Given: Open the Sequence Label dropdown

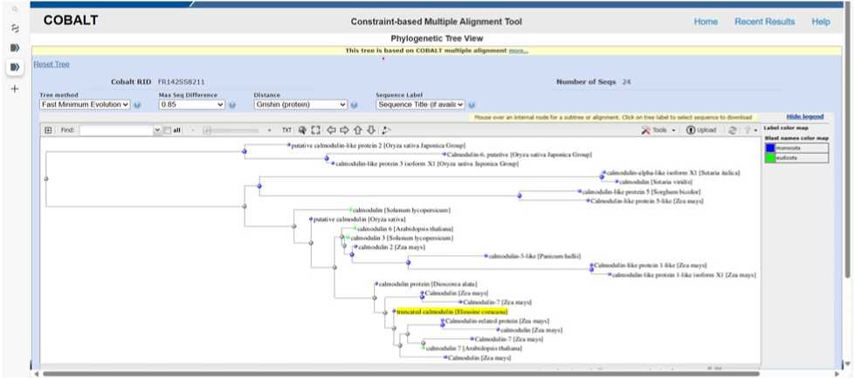Looking at the screenshot, I should point(420,104).
